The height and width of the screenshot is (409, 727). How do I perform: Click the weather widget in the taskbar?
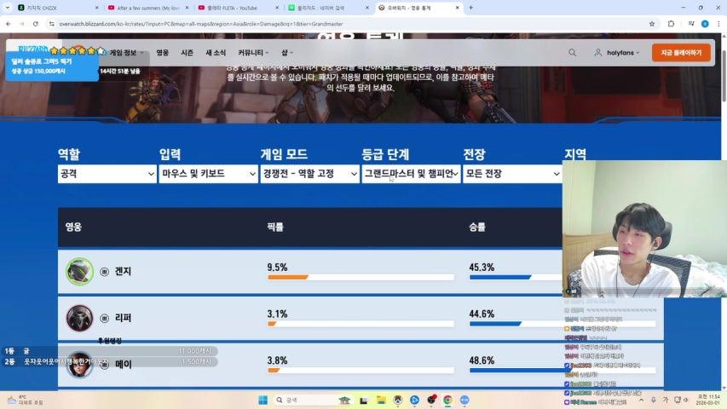coord(26,400)
